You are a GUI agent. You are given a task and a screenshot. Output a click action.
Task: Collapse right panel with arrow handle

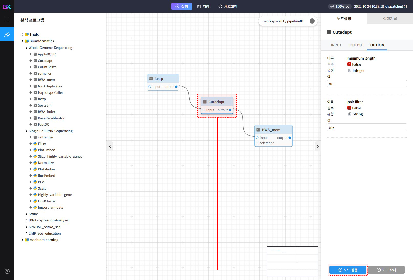[318, 146]
